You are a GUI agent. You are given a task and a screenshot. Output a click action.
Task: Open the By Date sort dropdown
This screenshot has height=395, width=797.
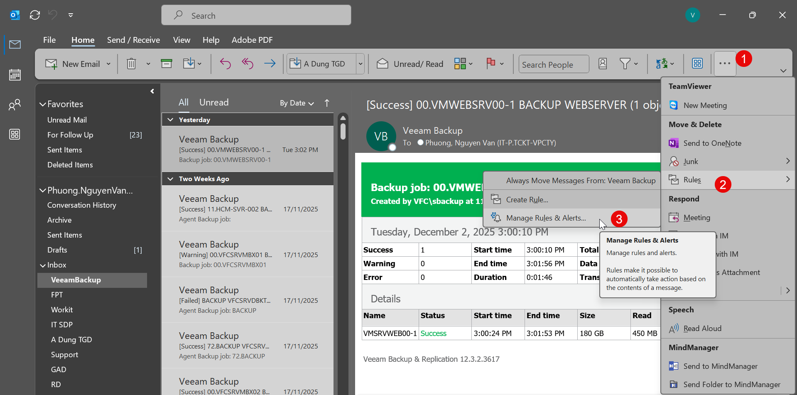point(297,103)
